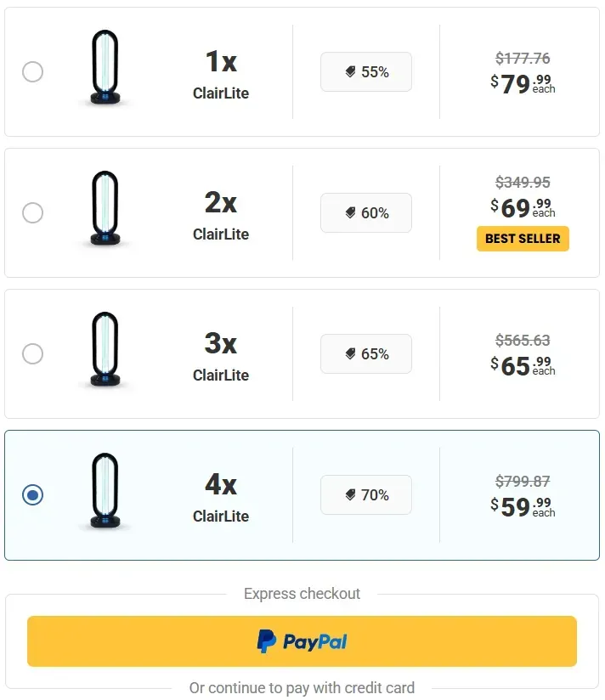605x700 pixels.
Task: Select the 1x ClairLite option
Action: coord(32,71)
